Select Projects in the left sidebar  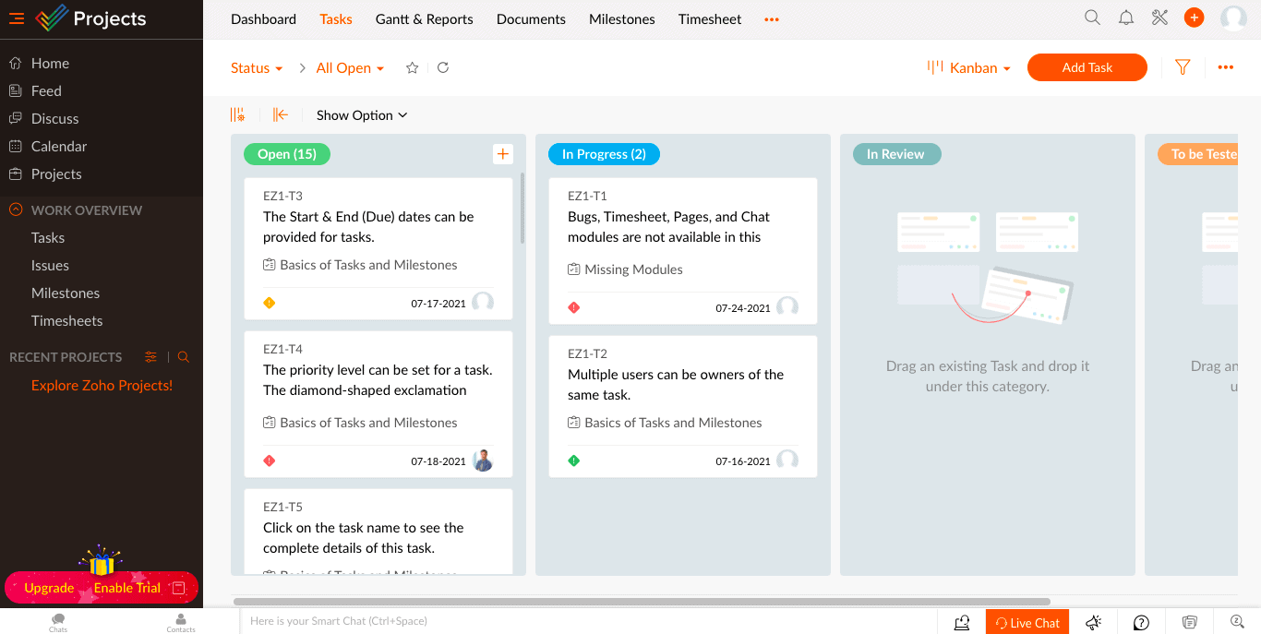click(x=56, y=173)
